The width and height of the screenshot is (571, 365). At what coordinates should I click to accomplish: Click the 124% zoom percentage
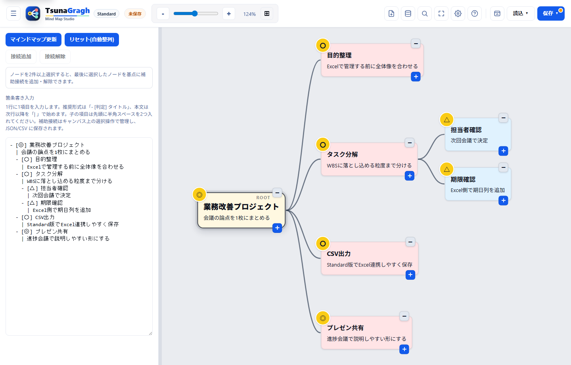249,14
